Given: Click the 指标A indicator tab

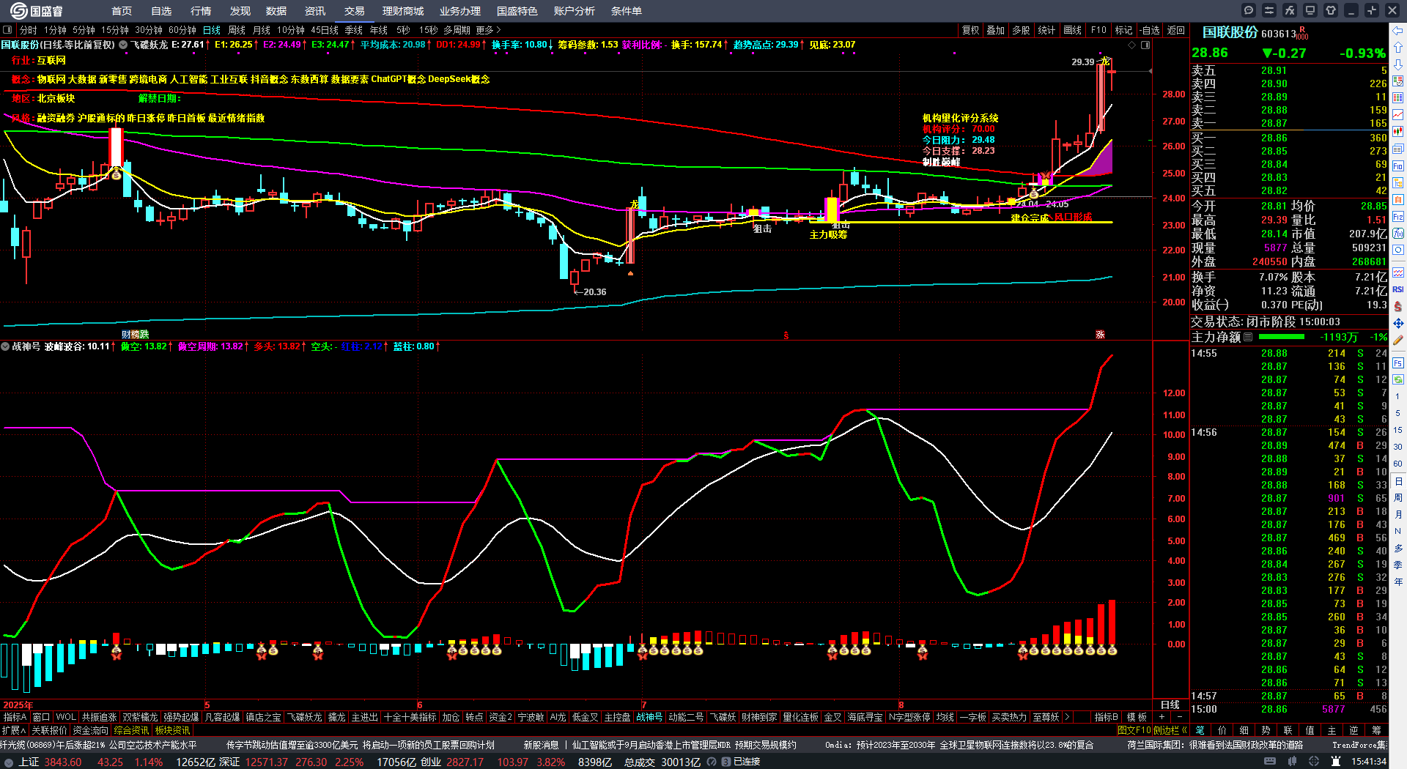Looking at the screenshot, I should point(15,717).
